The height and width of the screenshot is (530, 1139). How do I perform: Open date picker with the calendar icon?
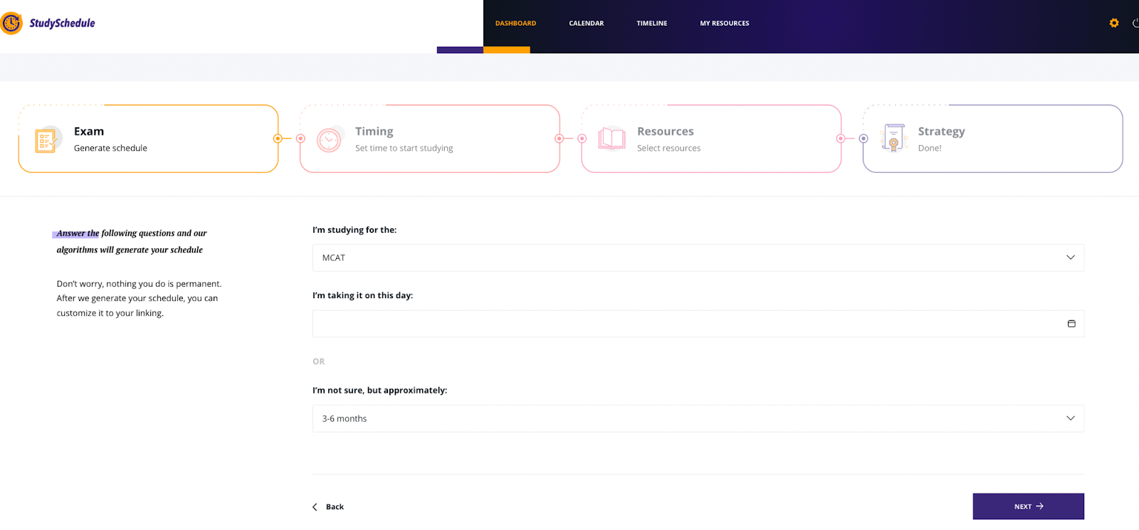click(x=1071, y=324)
